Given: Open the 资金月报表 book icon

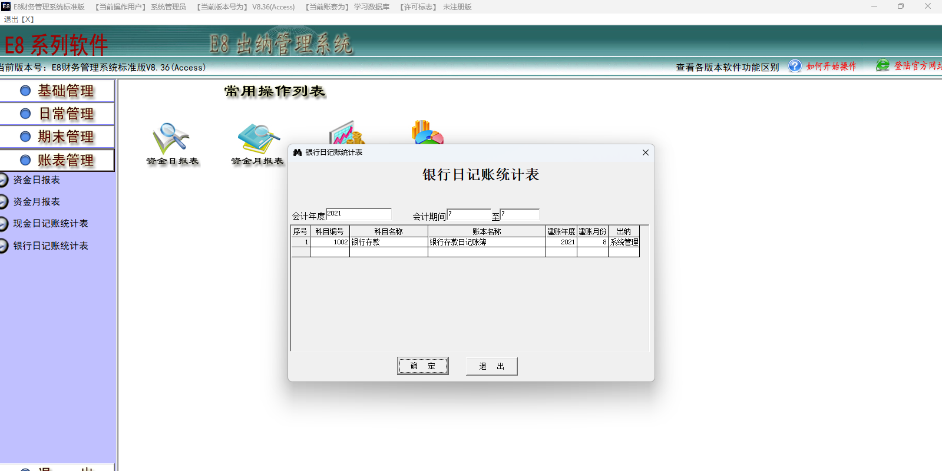Looking at the screenshot, I should [257, 138].
